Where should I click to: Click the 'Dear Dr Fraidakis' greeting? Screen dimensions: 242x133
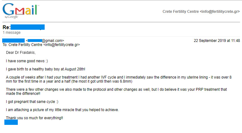21,53
